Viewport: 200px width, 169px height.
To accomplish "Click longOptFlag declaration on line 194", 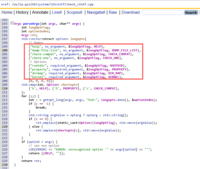I will [39, 27].
